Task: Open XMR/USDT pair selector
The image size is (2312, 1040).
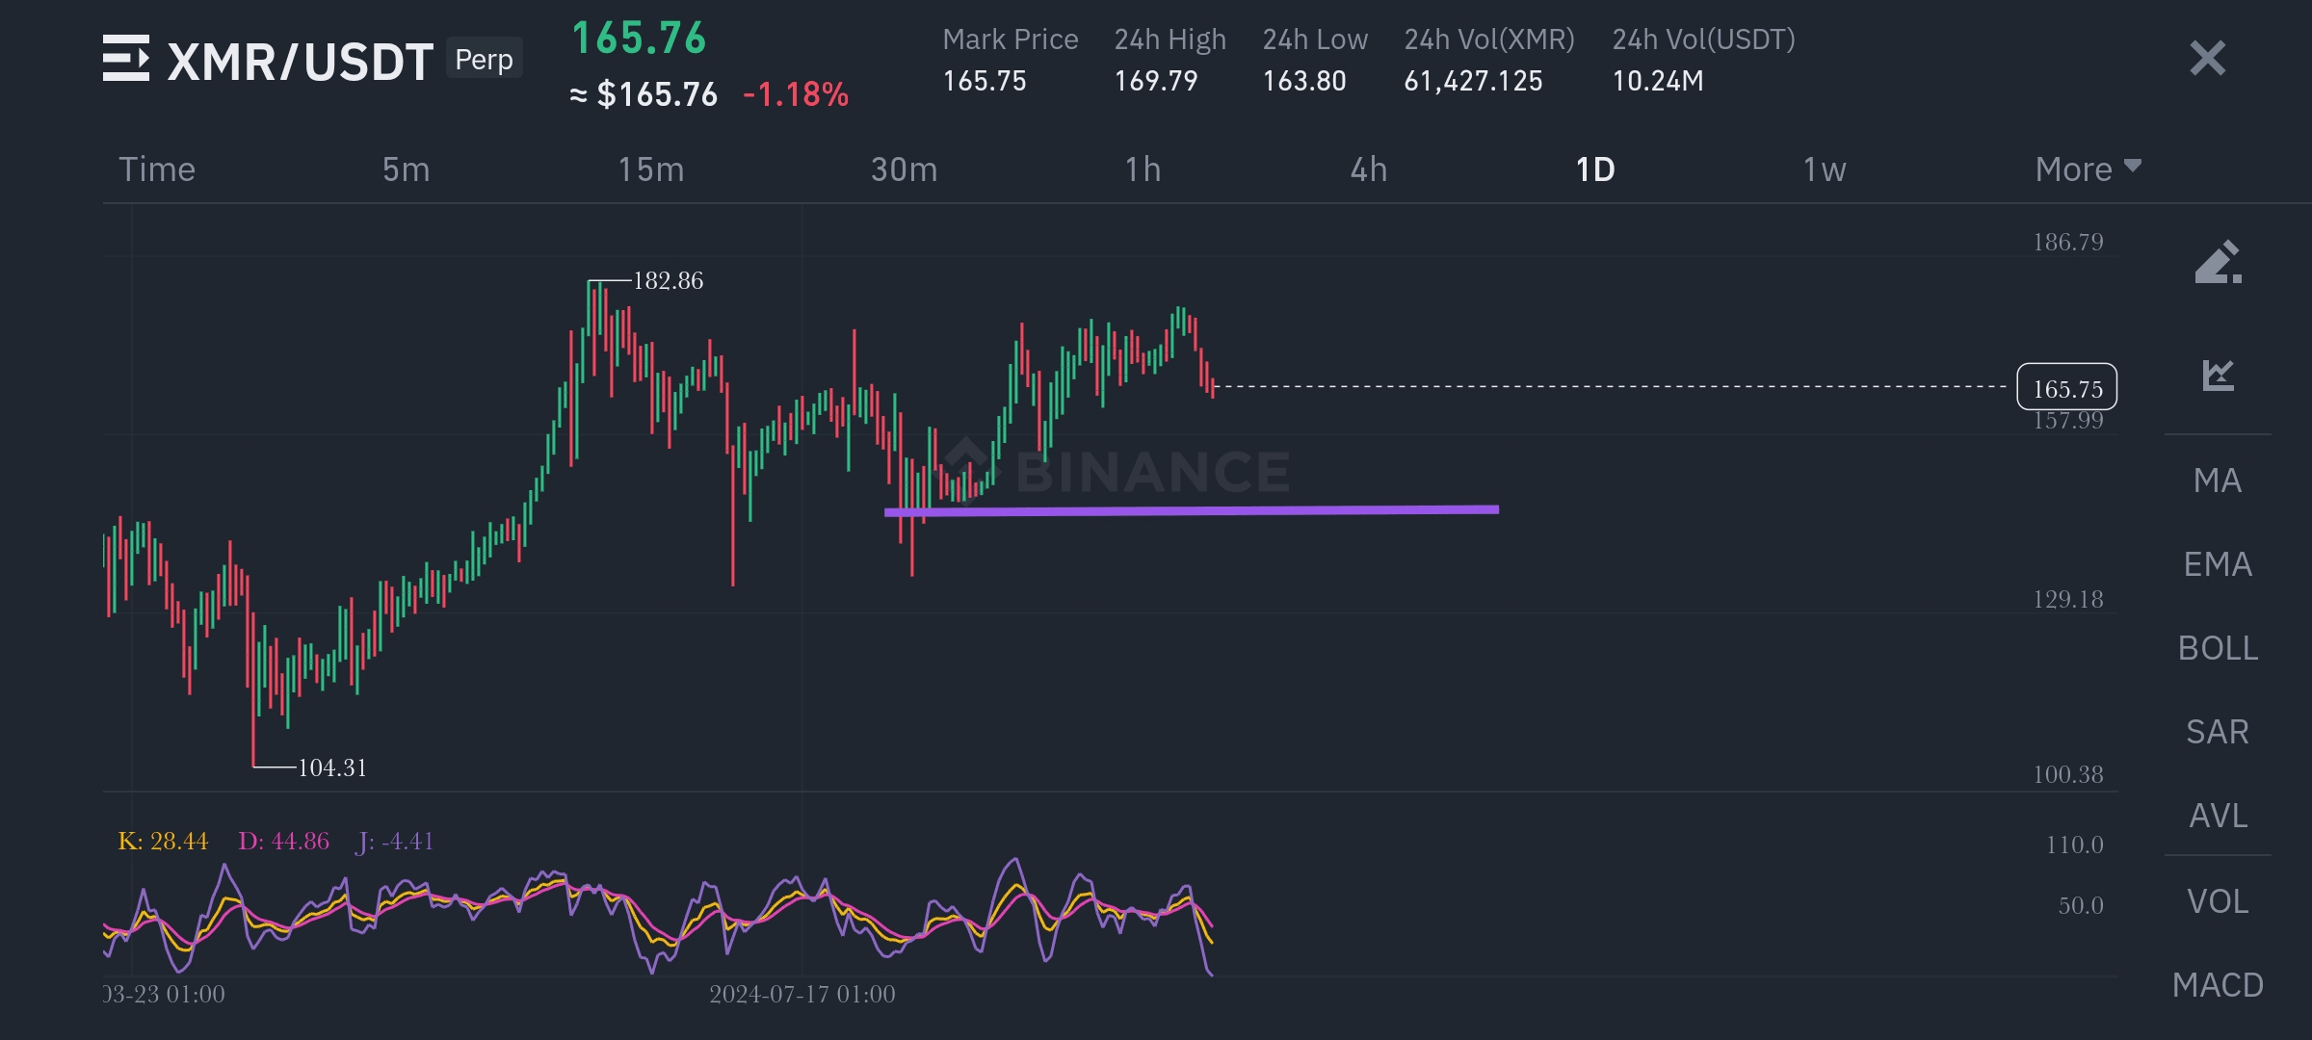Action: [300, 62]
